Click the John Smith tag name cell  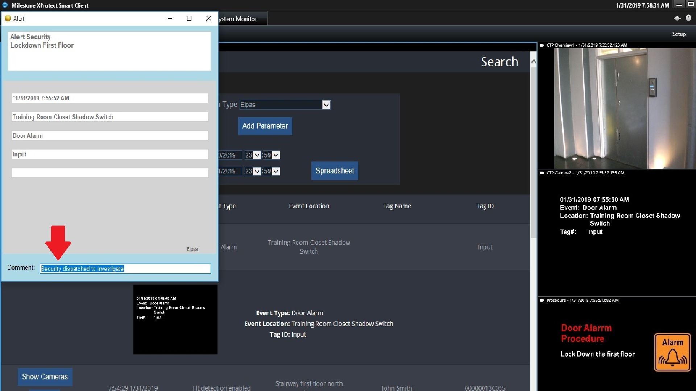397,388
